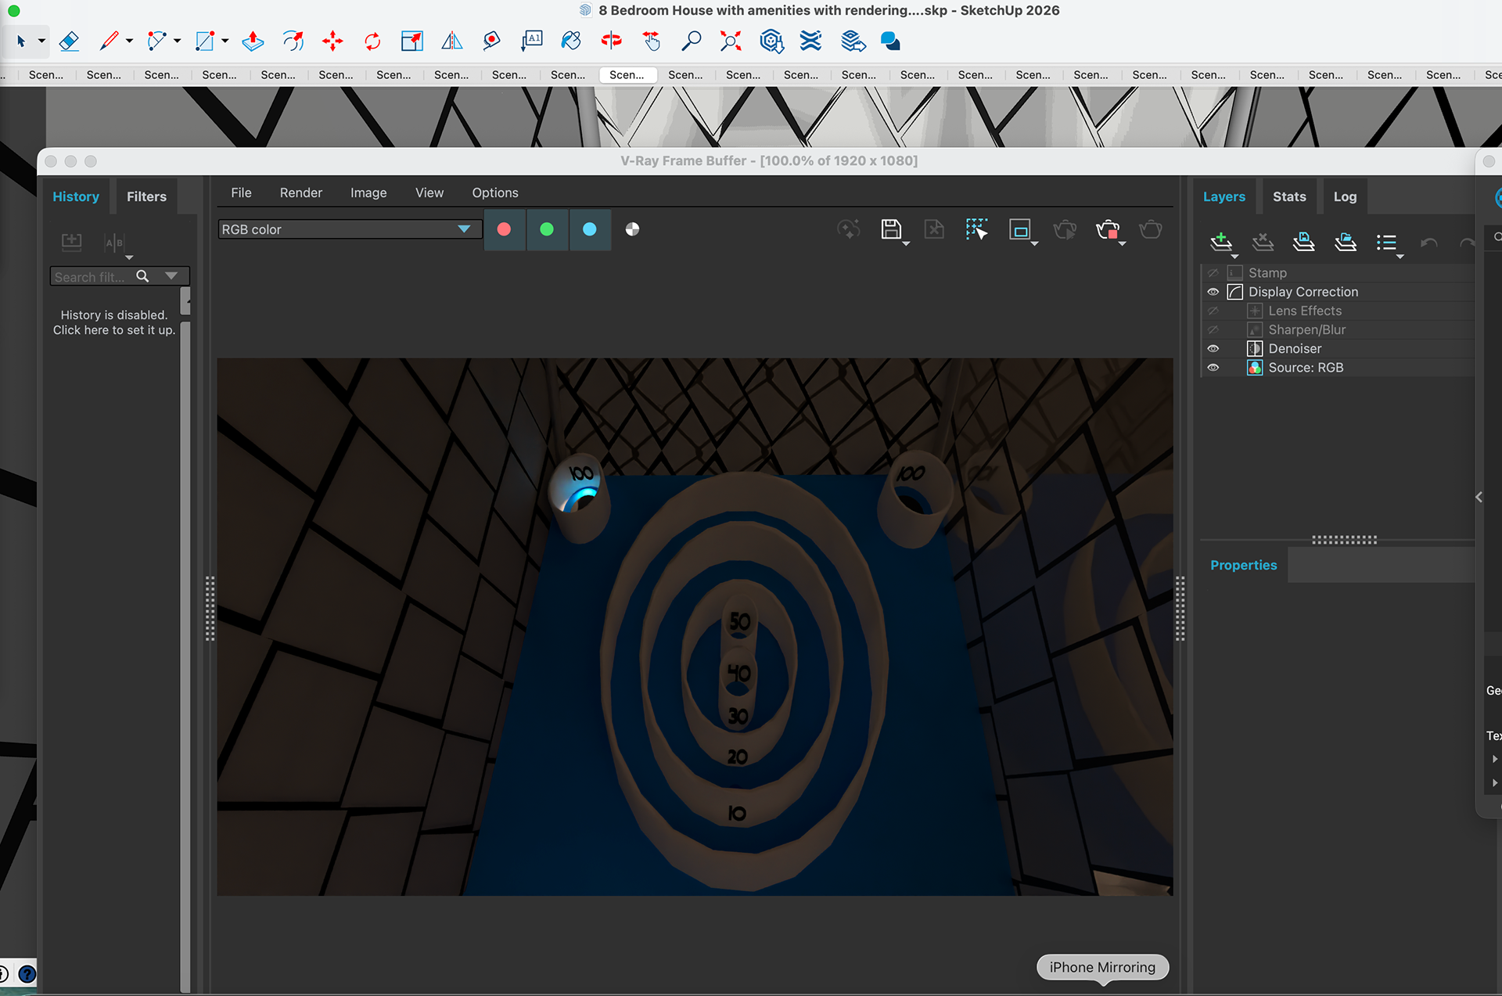Viewport: 1502px width, 996px height.
Task: Switch to the Stats tab
Action: [x=1289, y=196]
